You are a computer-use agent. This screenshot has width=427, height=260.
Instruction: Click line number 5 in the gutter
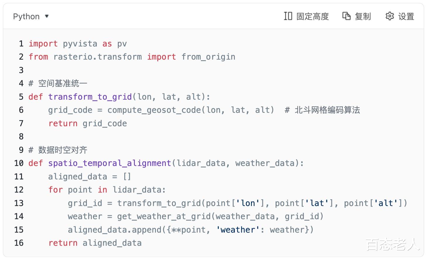coord(21,97)
